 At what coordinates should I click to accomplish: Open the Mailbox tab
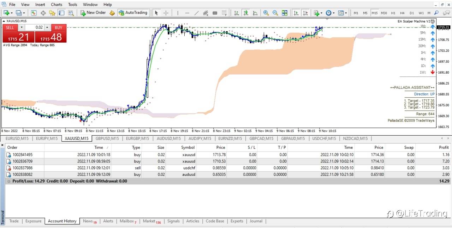pos(128,221)
